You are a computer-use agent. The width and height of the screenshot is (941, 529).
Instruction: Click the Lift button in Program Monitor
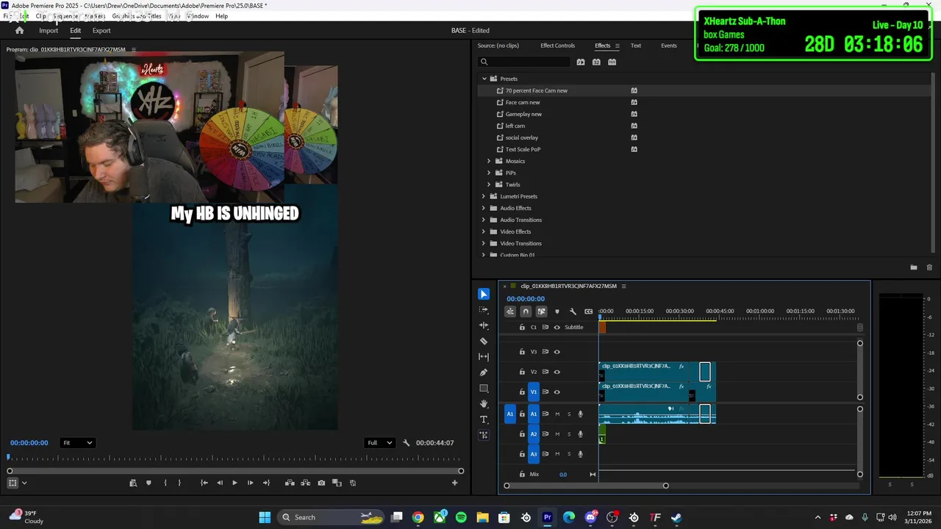(290, 483)
